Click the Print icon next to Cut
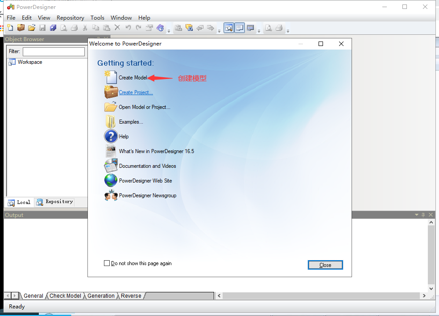 (74, 28)
